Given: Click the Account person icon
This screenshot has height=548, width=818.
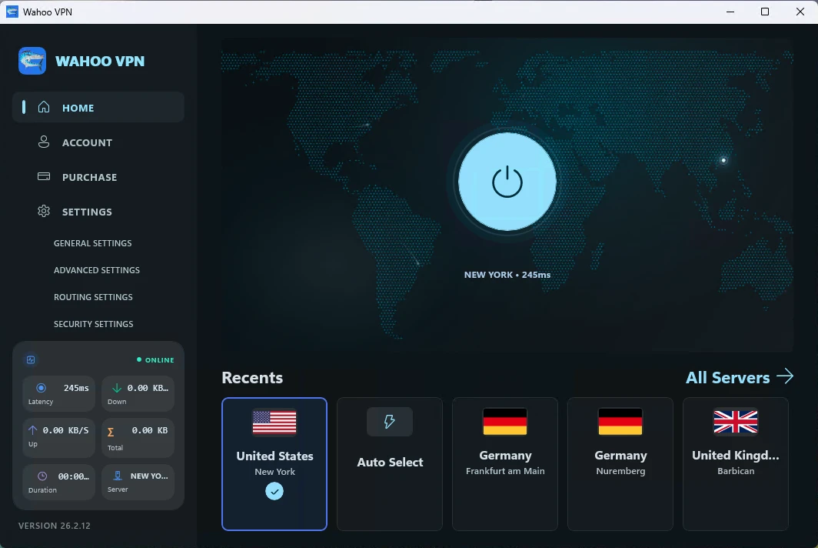Looking at the screenshot, I should (44, 142).
